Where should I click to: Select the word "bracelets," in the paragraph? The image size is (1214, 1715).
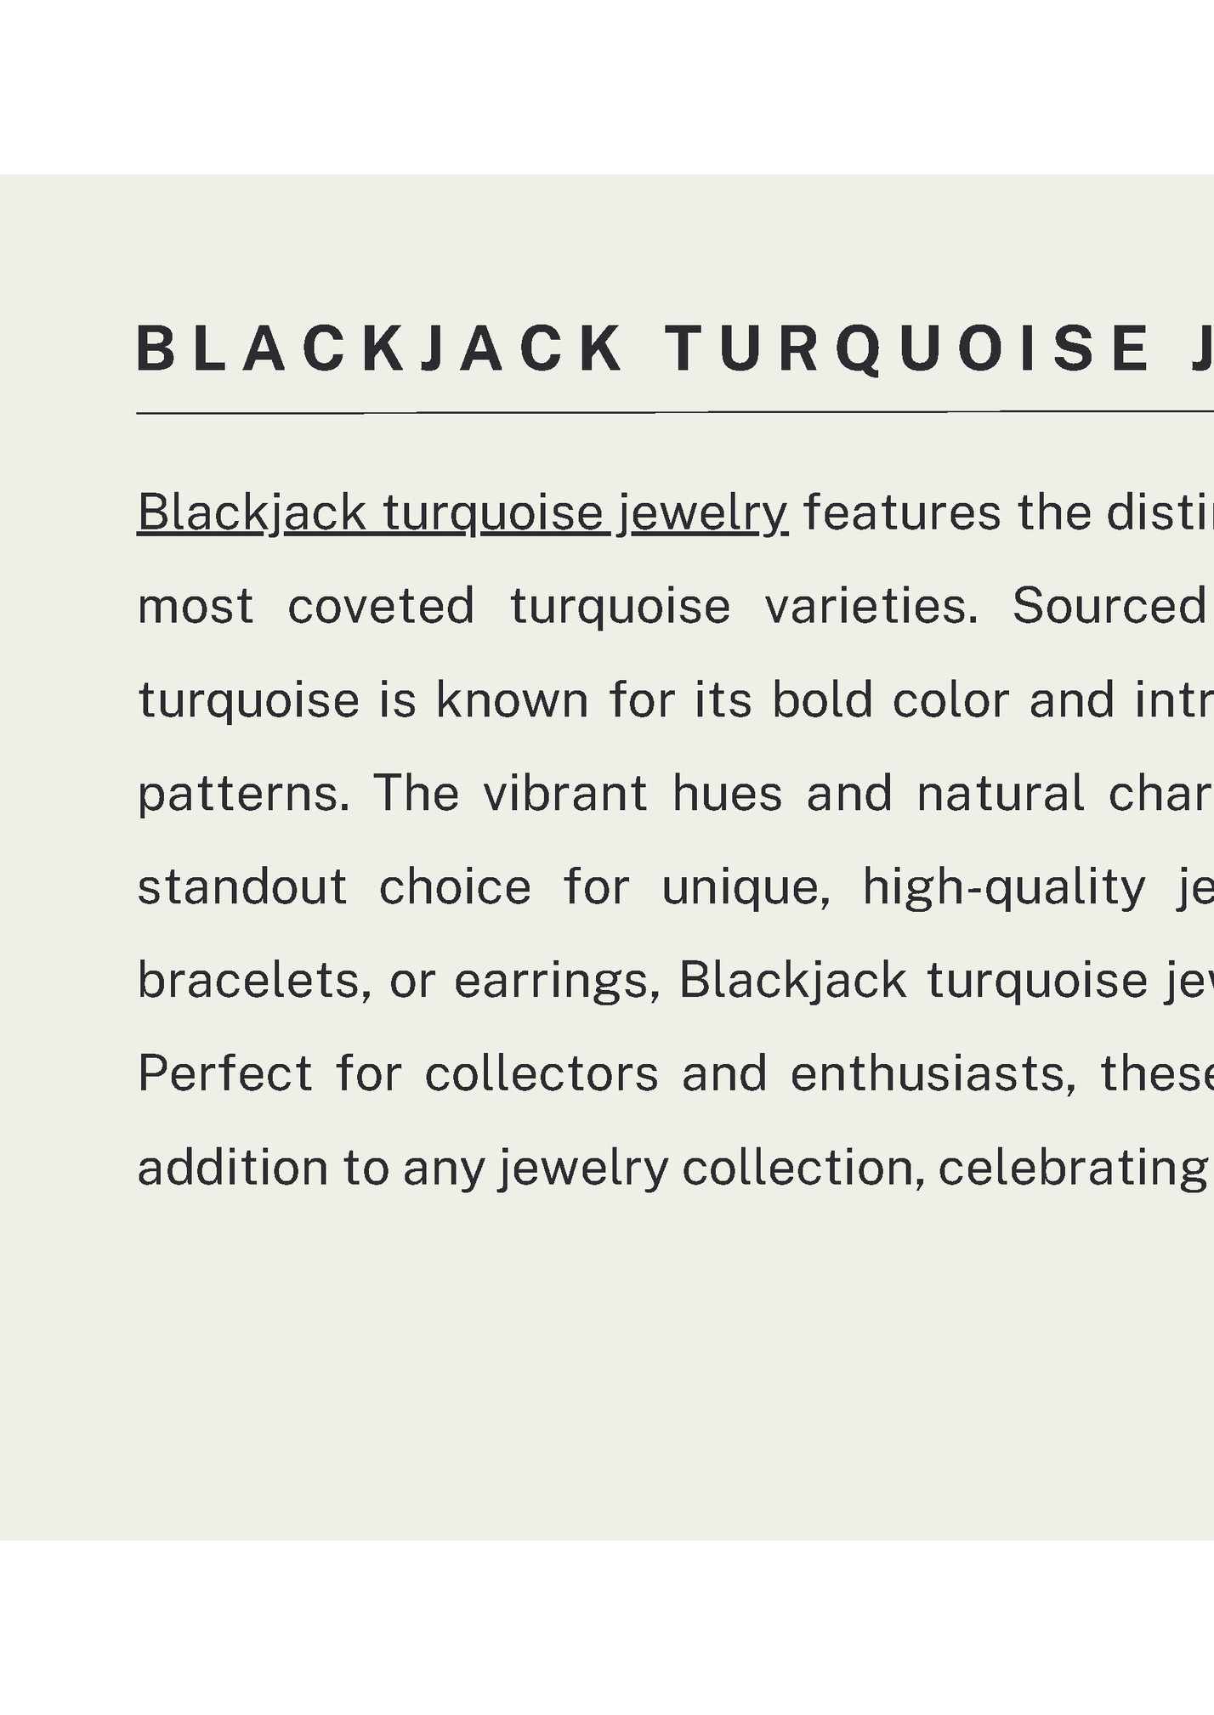click(x=254, y=980)
